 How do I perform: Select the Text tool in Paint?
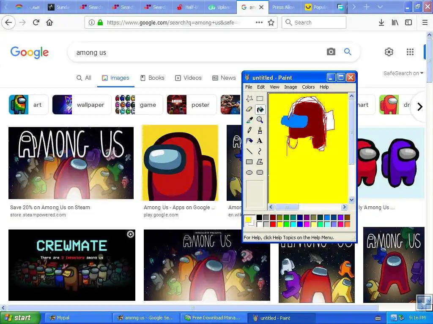coord(260,141)
